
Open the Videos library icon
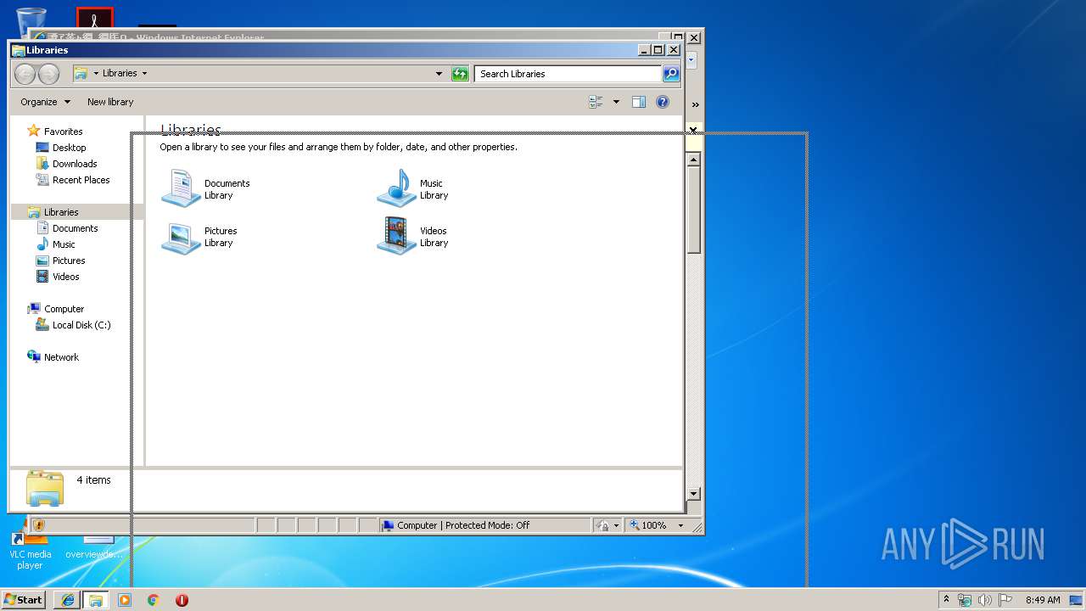[x=396, y=237]
